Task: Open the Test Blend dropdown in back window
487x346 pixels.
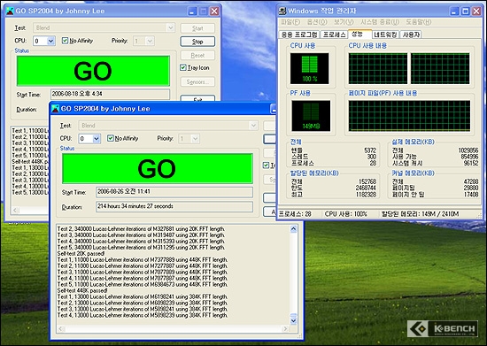Action: click(x=171, y=28)
